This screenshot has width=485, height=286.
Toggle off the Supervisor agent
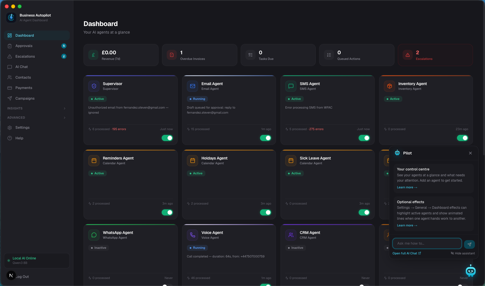point(167,138)
